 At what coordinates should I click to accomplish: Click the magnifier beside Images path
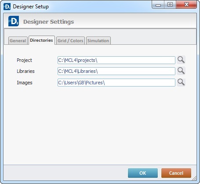[181, 82]
